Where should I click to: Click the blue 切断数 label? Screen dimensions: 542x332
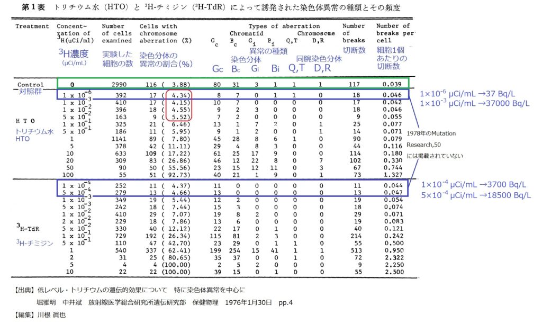[x=354, y=50]
